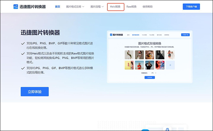Click the preview plus add-image tile
213x131 pixels.
170,65
